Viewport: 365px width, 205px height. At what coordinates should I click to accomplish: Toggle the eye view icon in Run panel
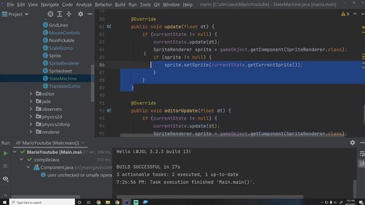coord(5,179)
